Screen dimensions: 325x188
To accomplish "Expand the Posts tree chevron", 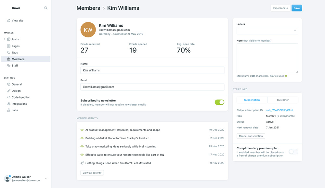I will 5,39.
